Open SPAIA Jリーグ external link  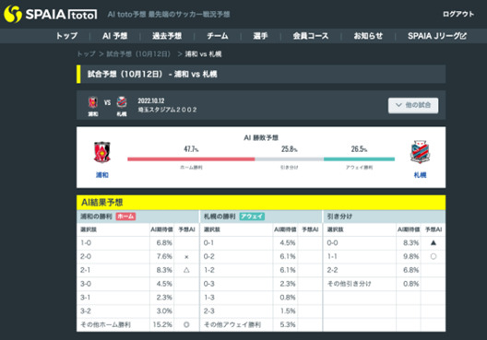[437, 36]
